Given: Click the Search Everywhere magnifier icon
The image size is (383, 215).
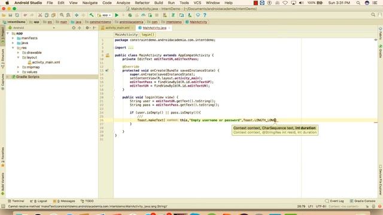Looking at the screenshot, I should 373,15.
